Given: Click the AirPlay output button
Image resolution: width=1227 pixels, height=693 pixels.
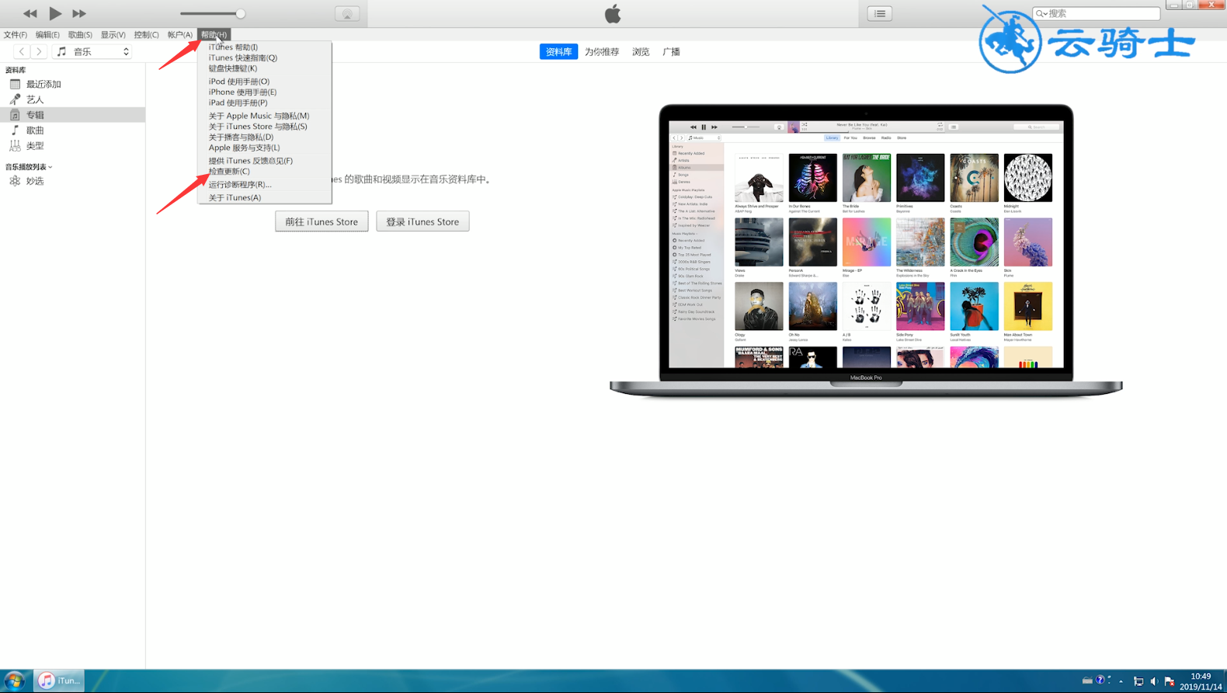Looking at the screenshot, I should coord(347,13).
